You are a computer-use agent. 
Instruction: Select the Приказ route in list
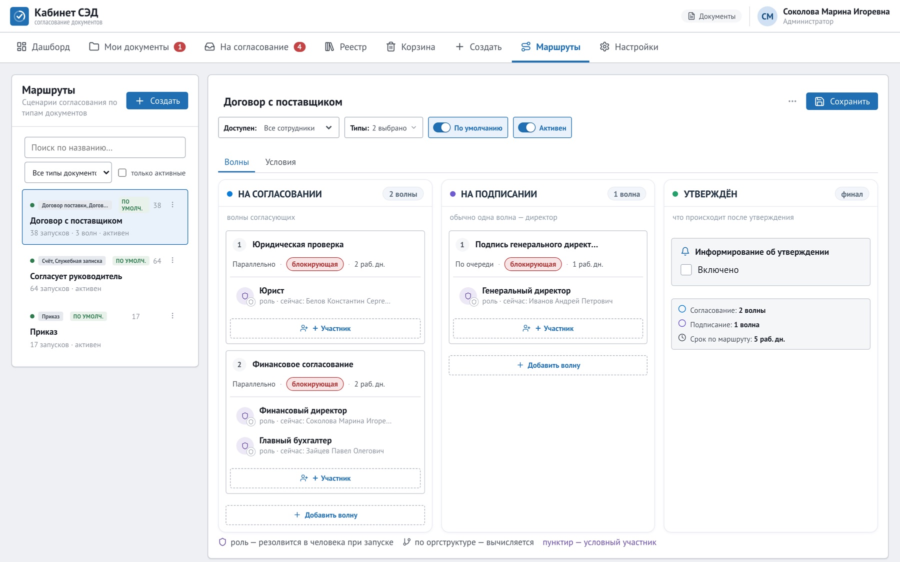coord(105,330)
